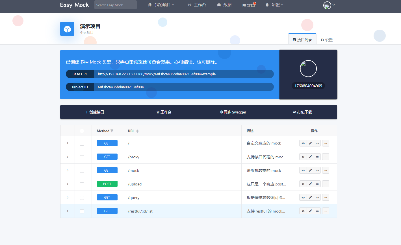Edit the / interface with pencil icon
Screen dimensions: 401x245
[310, 143]
